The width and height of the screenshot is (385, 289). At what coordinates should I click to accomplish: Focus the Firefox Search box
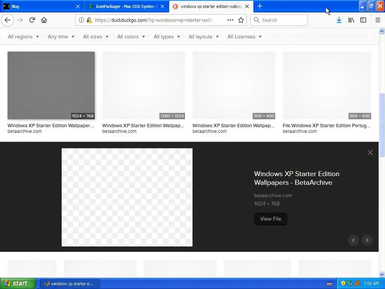279,20
